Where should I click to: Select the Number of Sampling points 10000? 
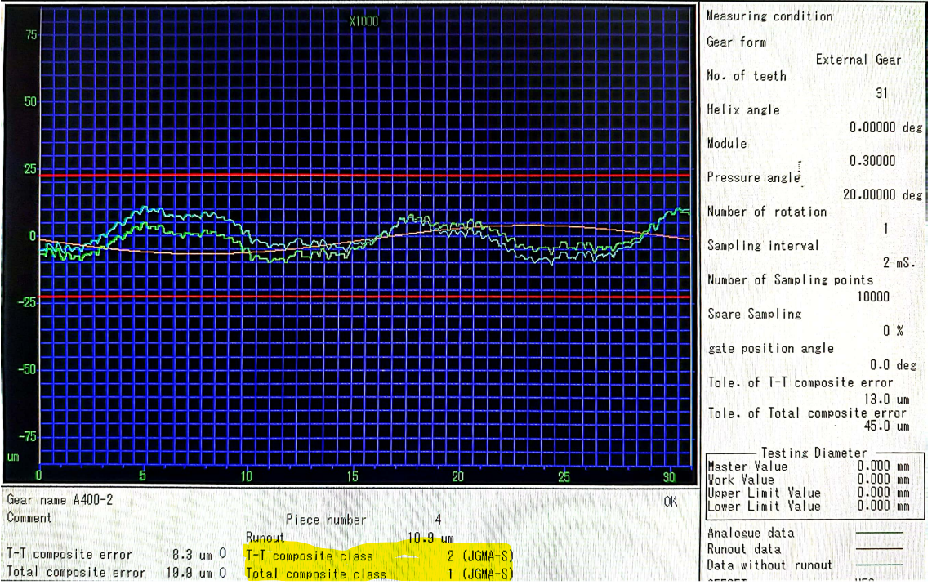click(x=872, y=297)
